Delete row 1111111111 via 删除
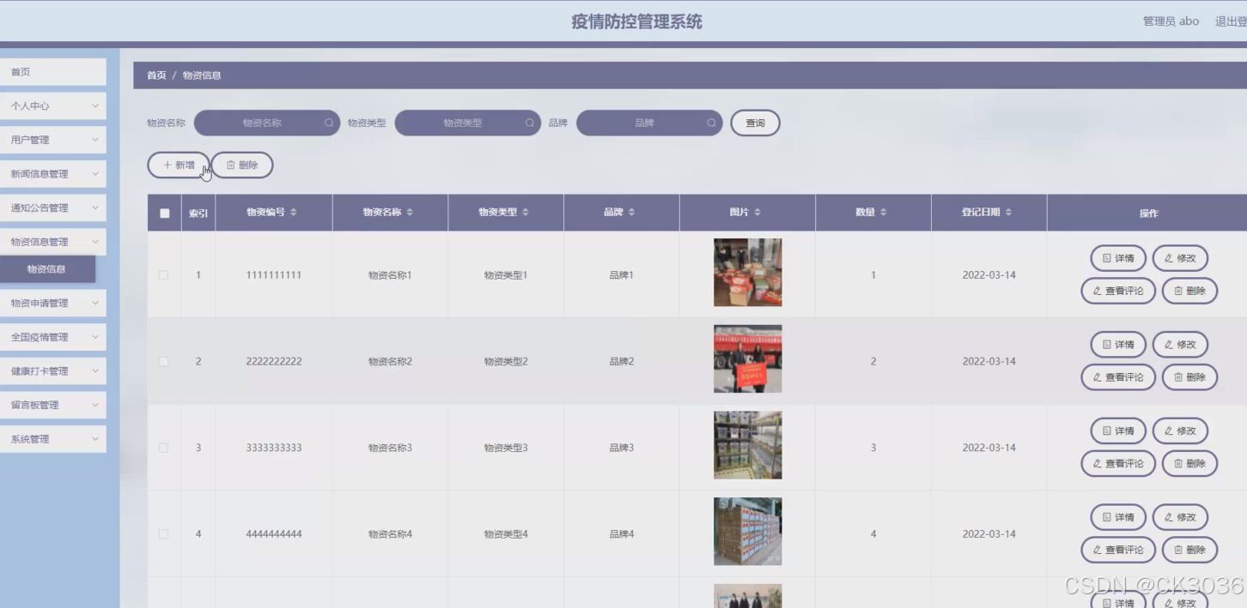Viewport: 1247px width, 608px height. (x=1189, y=291)
